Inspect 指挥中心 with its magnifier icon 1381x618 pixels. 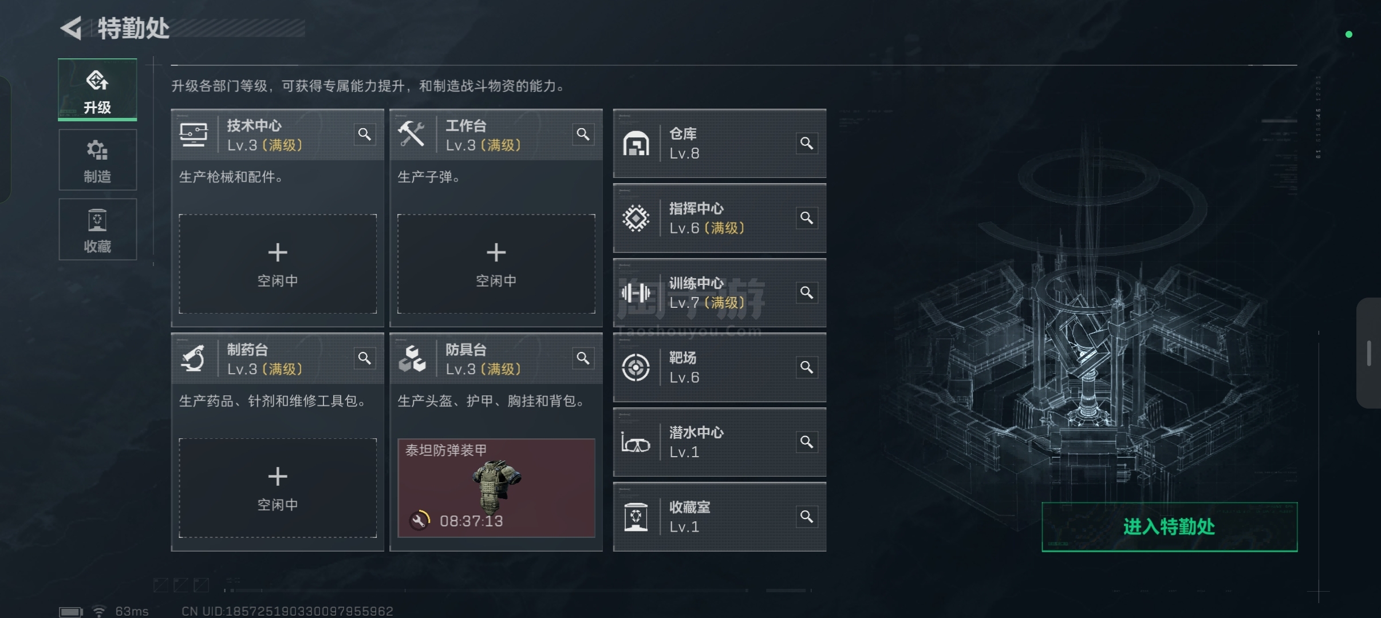pos(807,218)
